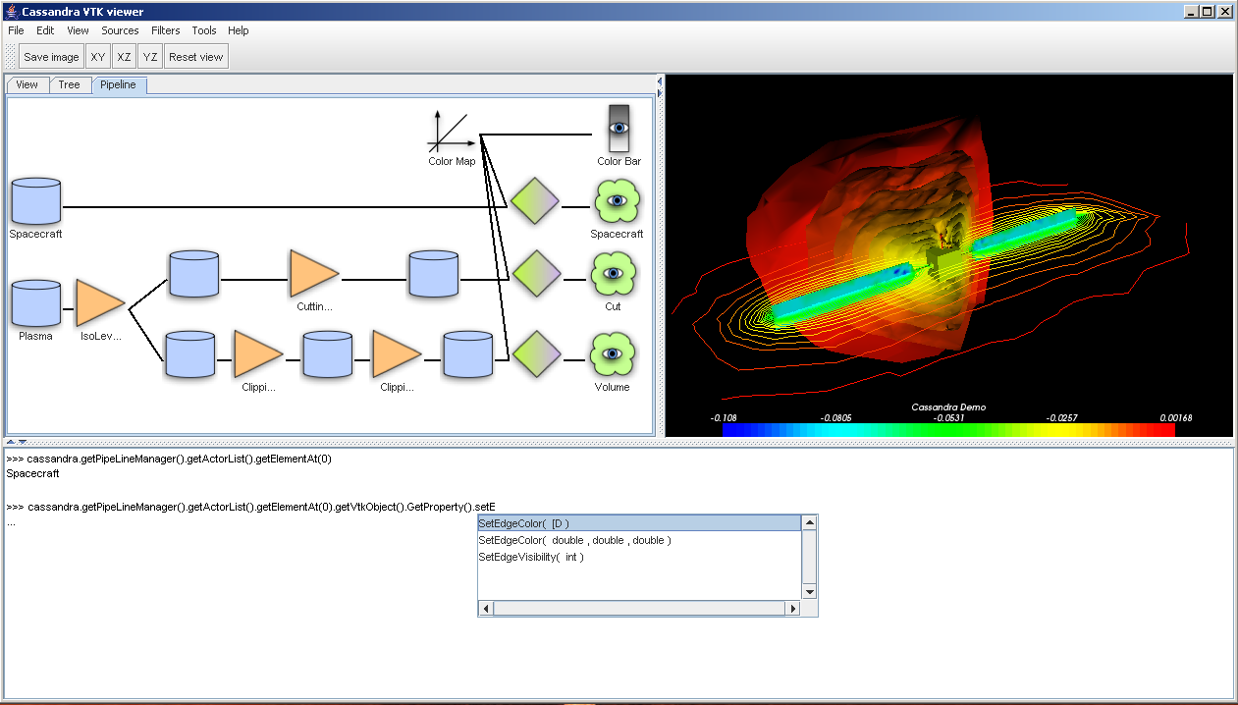The image size is (1238, 705).
Task: Choose SetEdgeVisibility( int ) from autocomplete list
Action: pos(531,557)
